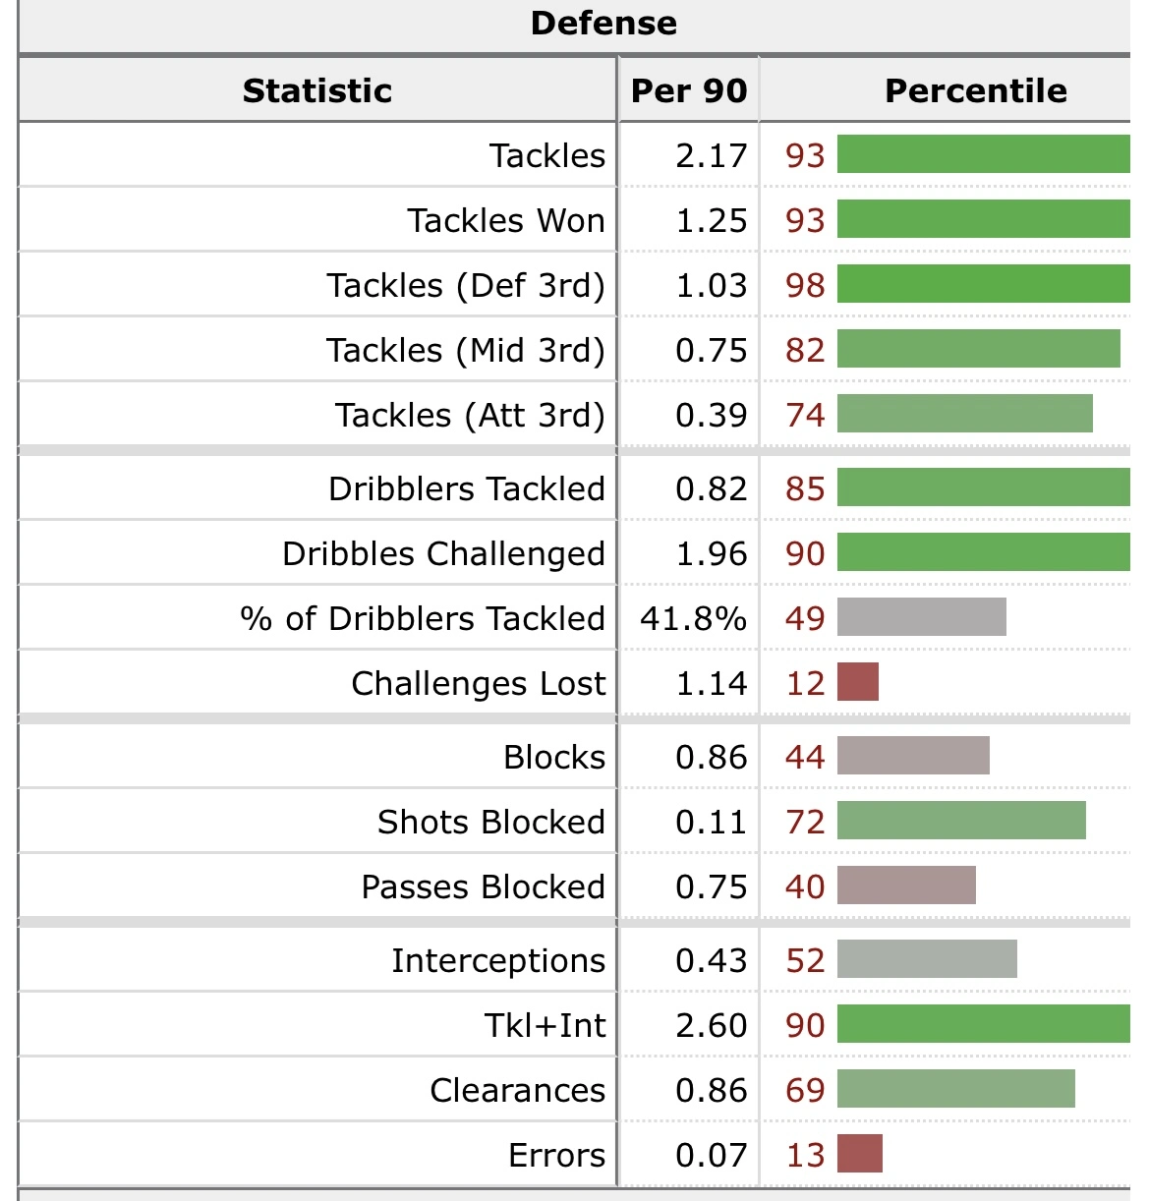1149x1201 pixels.
Task: Click the Tackles (Mid 3rd) percentile bar
Action: tap(978, 350)
